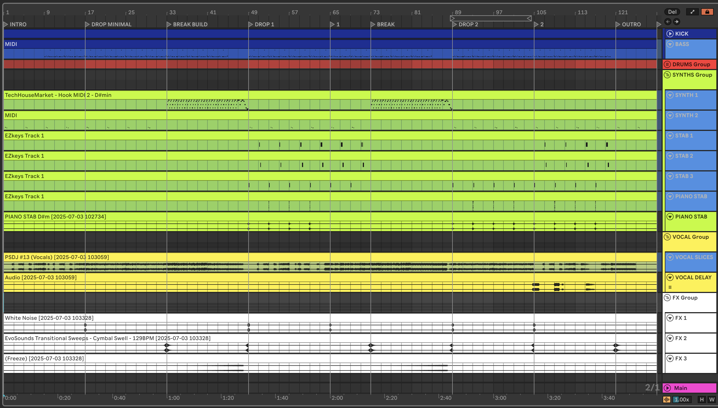
Task: Click the 1.00x zoom factor field
Action: (682, 399)
